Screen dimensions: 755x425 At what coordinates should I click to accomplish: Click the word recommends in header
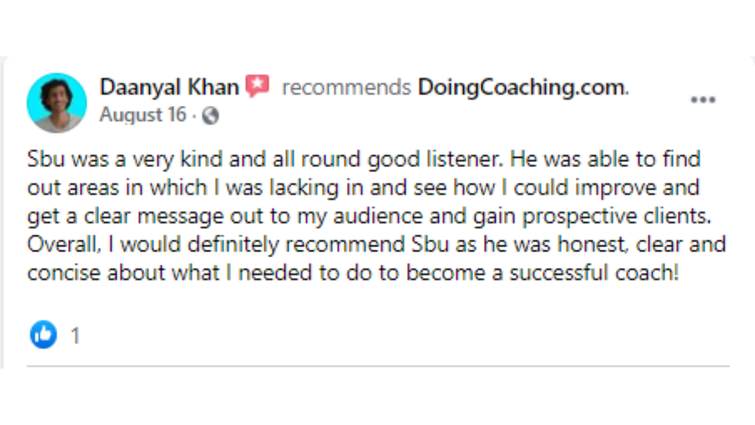[x=346, y=87]
